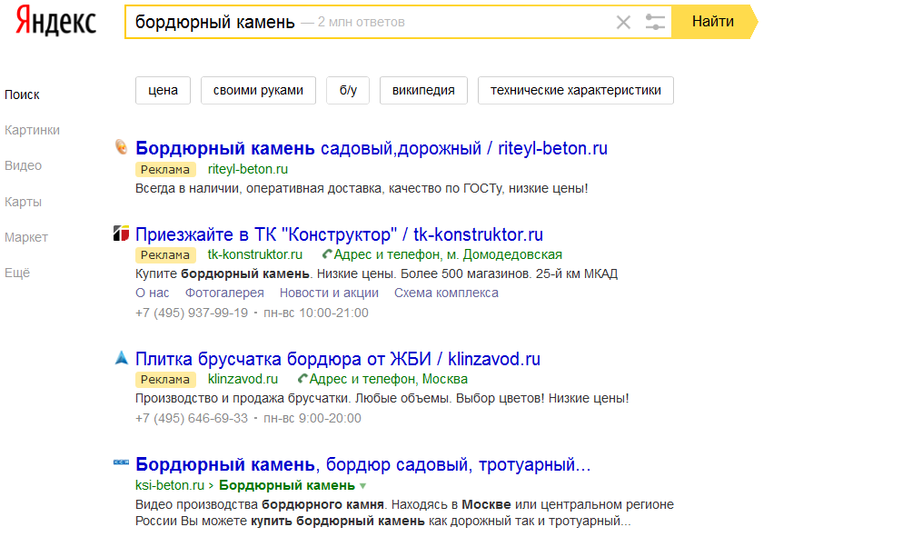Expand the Ещё menu in sidebar

(x=17, y=273)
